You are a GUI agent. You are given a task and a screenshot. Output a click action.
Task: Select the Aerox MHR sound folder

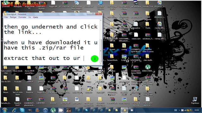(x=29, y=70)
